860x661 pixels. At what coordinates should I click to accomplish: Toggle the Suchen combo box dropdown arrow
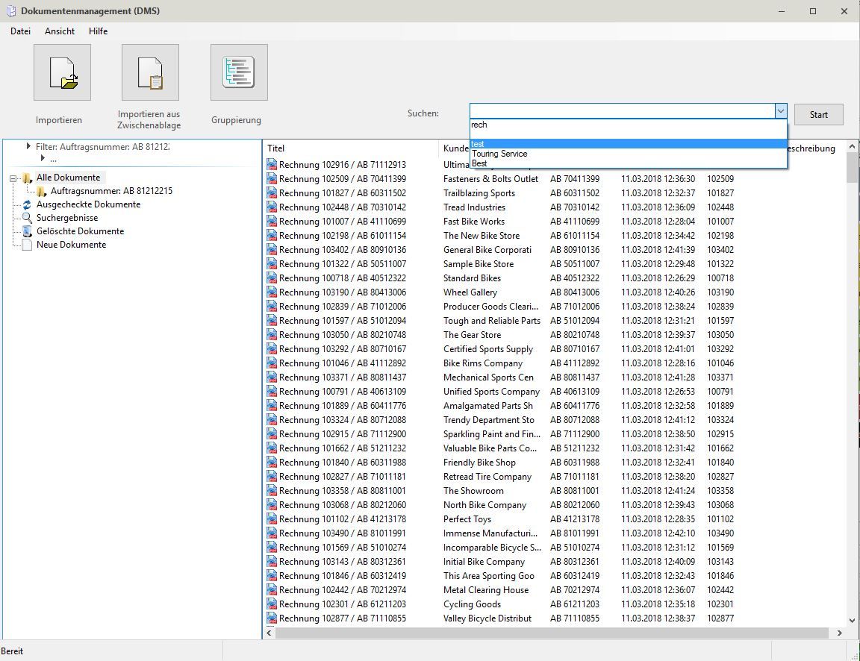point(780,111)
